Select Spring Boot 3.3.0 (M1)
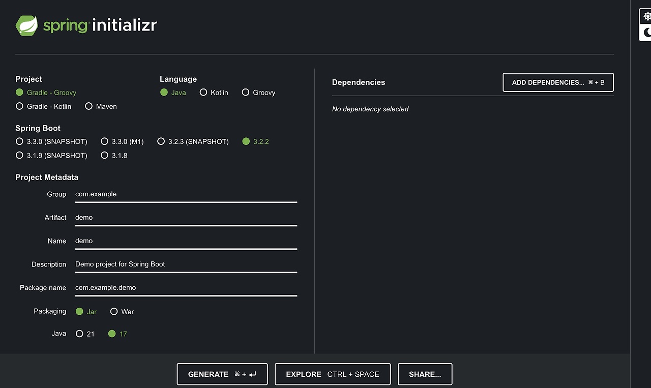 tap(122, 141)
